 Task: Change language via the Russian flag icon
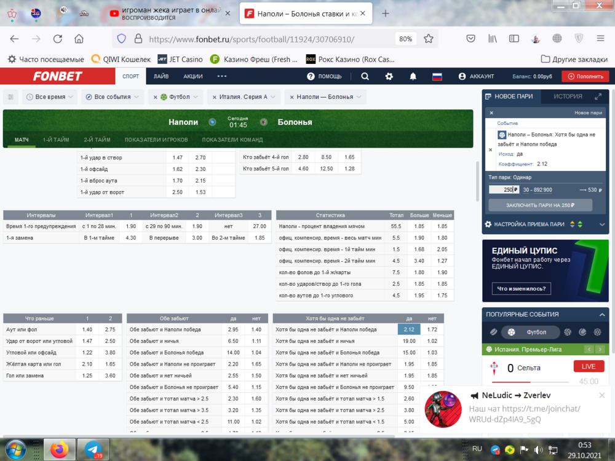coord(437,76)
